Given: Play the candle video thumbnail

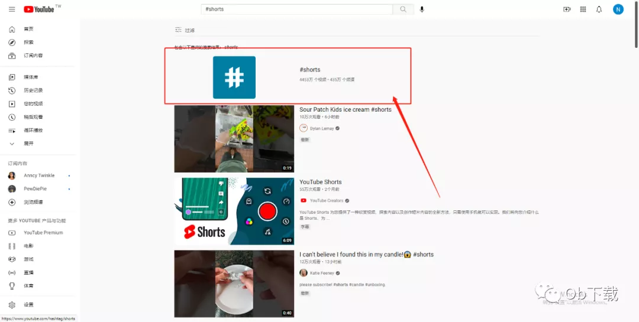Looking at the screenshot, I should tap(234, 284).
